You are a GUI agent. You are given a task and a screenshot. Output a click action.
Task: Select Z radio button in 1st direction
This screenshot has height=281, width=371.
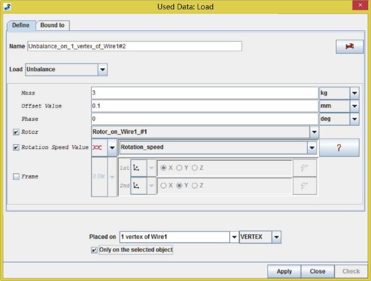tap(195, 168)
